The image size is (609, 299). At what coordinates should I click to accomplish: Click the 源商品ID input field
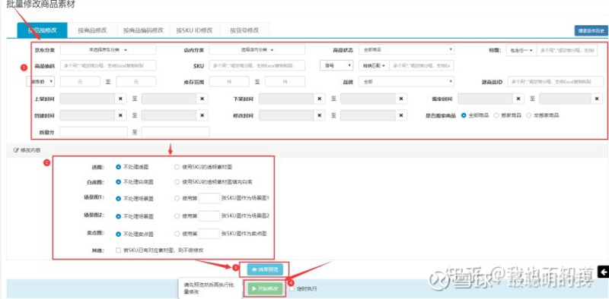(556, 82)
